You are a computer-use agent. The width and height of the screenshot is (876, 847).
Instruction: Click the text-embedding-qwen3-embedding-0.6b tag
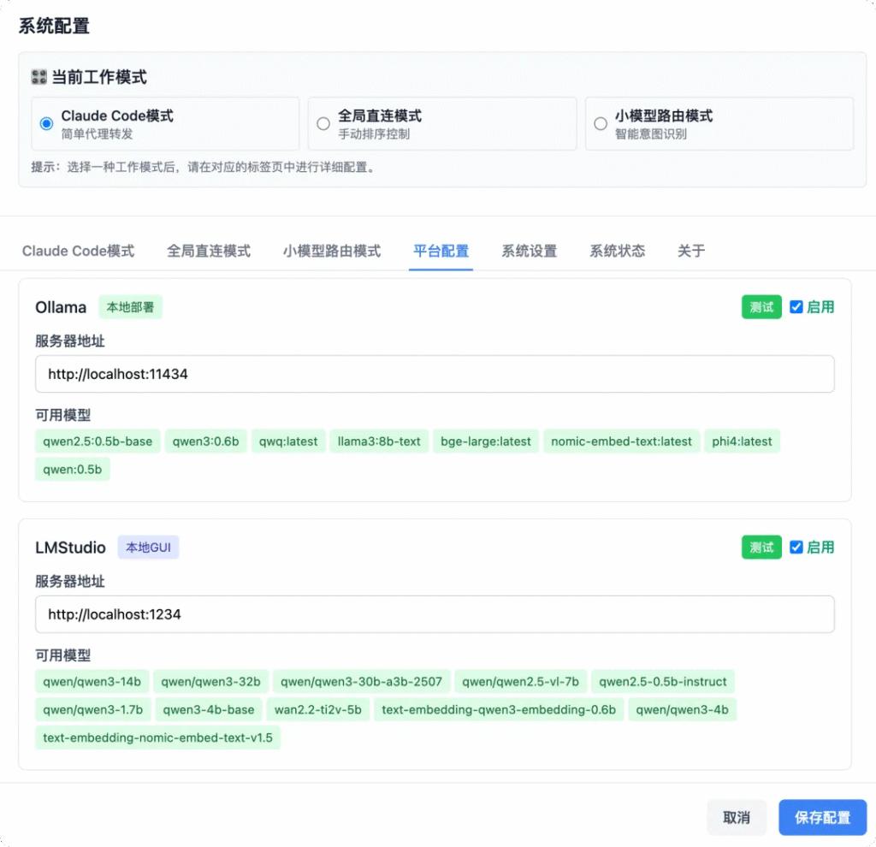pos(499,709)
